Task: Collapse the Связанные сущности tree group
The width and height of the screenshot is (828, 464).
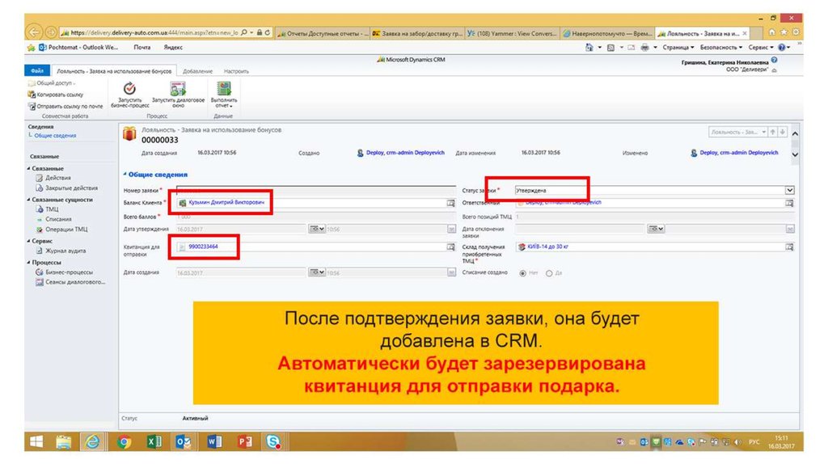Action: (29, 199)
